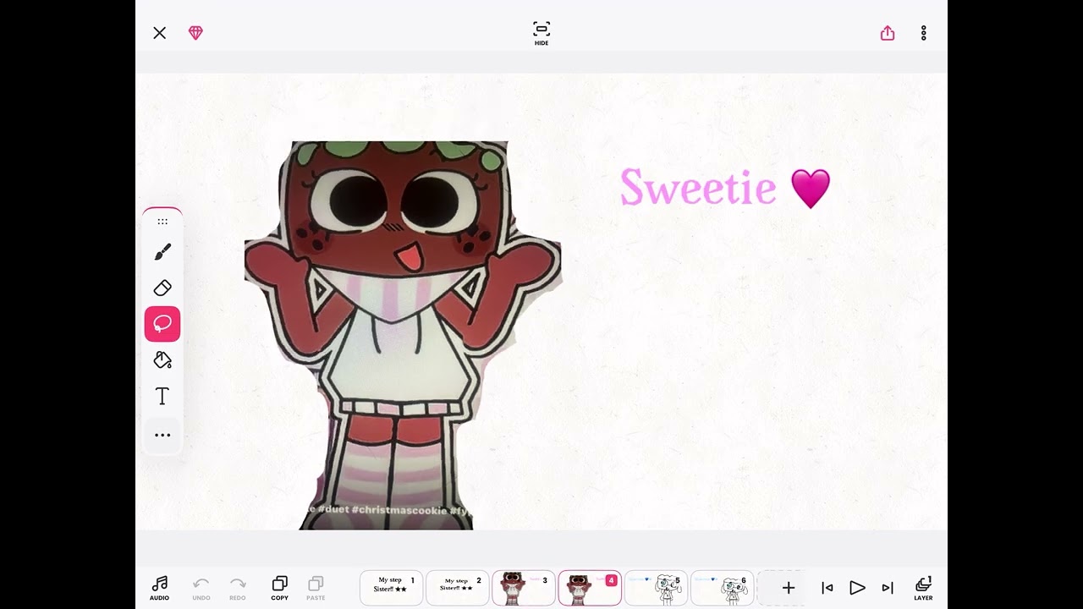Select the Text tool
The height and width of the screenshot is (609, 1083).
pos(162,396)
